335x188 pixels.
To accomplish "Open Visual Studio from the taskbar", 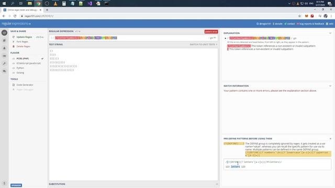I will pyautogui.click(x=90, y=4).
